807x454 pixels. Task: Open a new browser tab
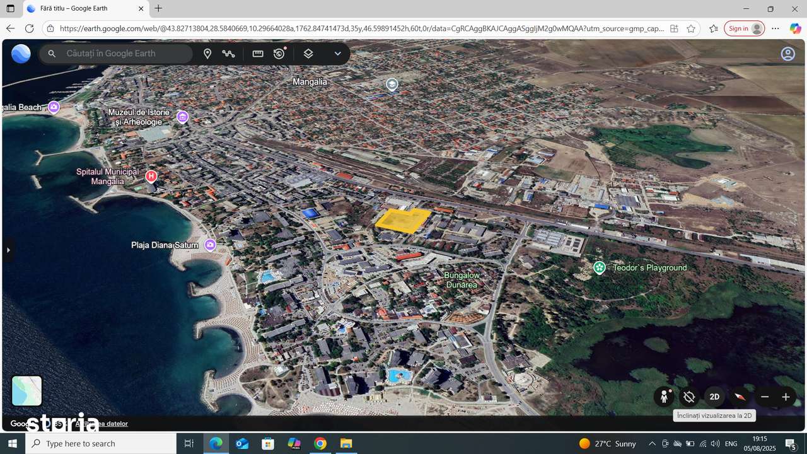(158, 9)
